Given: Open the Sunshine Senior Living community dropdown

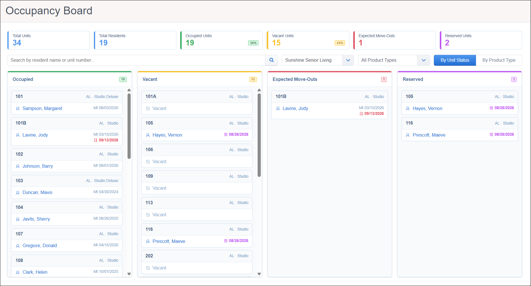Looking at the screenshot, I should 318,60.
